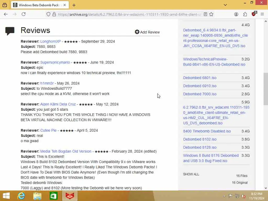
Task: Open reviewer Media Teh Bogdan Old Version profile
Action: [66, 151]
